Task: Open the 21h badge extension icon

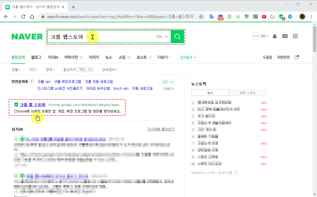Action: (220, 17)
